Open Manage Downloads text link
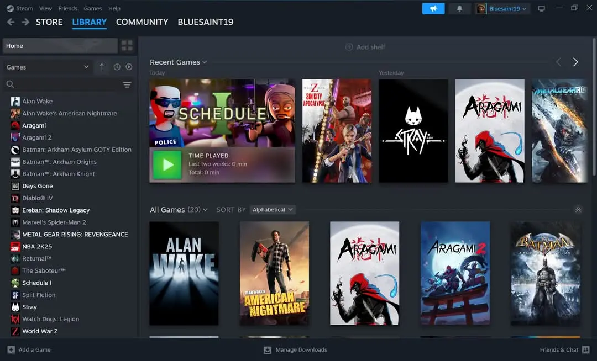The height and width of the screenshot is (361, 597). coord(301,349)
